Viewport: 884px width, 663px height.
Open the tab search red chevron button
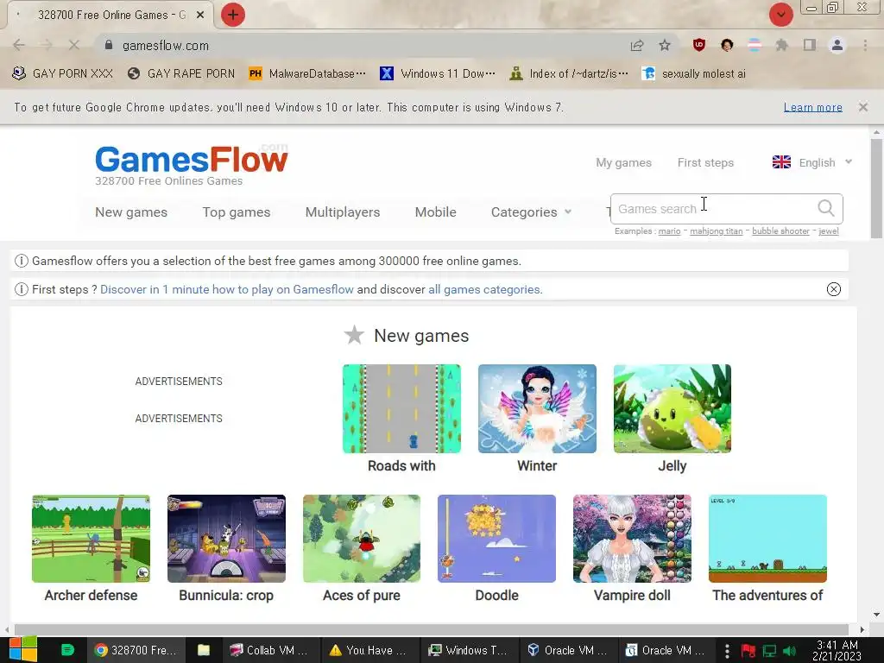[780, 15]
